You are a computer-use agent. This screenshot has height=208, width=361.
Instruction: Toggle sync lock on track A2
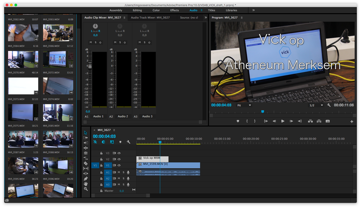(x=114, y=178)
